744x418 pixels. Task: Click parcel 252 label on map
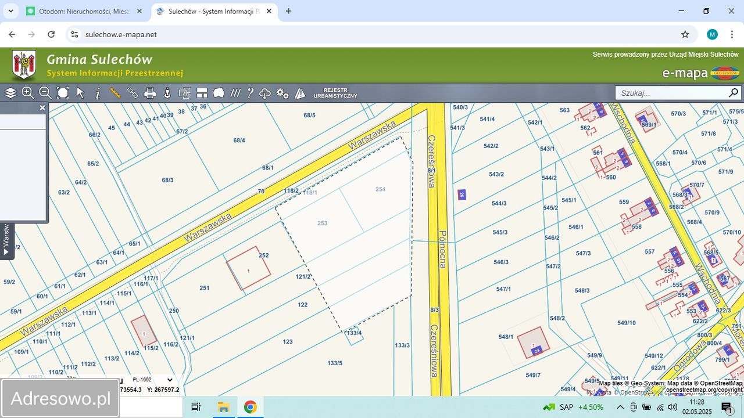(263, 255)
